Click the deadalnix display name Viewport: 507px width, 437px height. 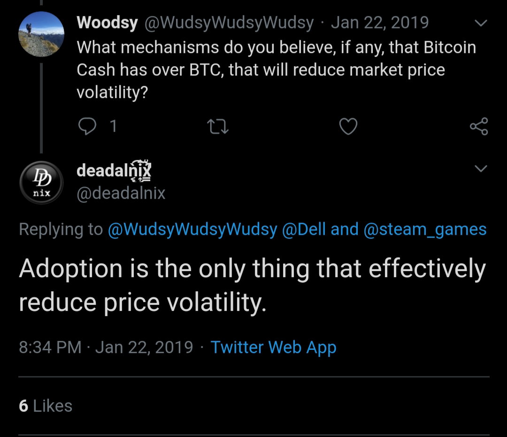114,170
